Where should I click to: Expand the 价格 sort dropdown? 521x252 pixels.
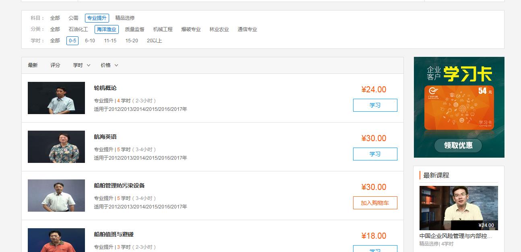(110, 65)
